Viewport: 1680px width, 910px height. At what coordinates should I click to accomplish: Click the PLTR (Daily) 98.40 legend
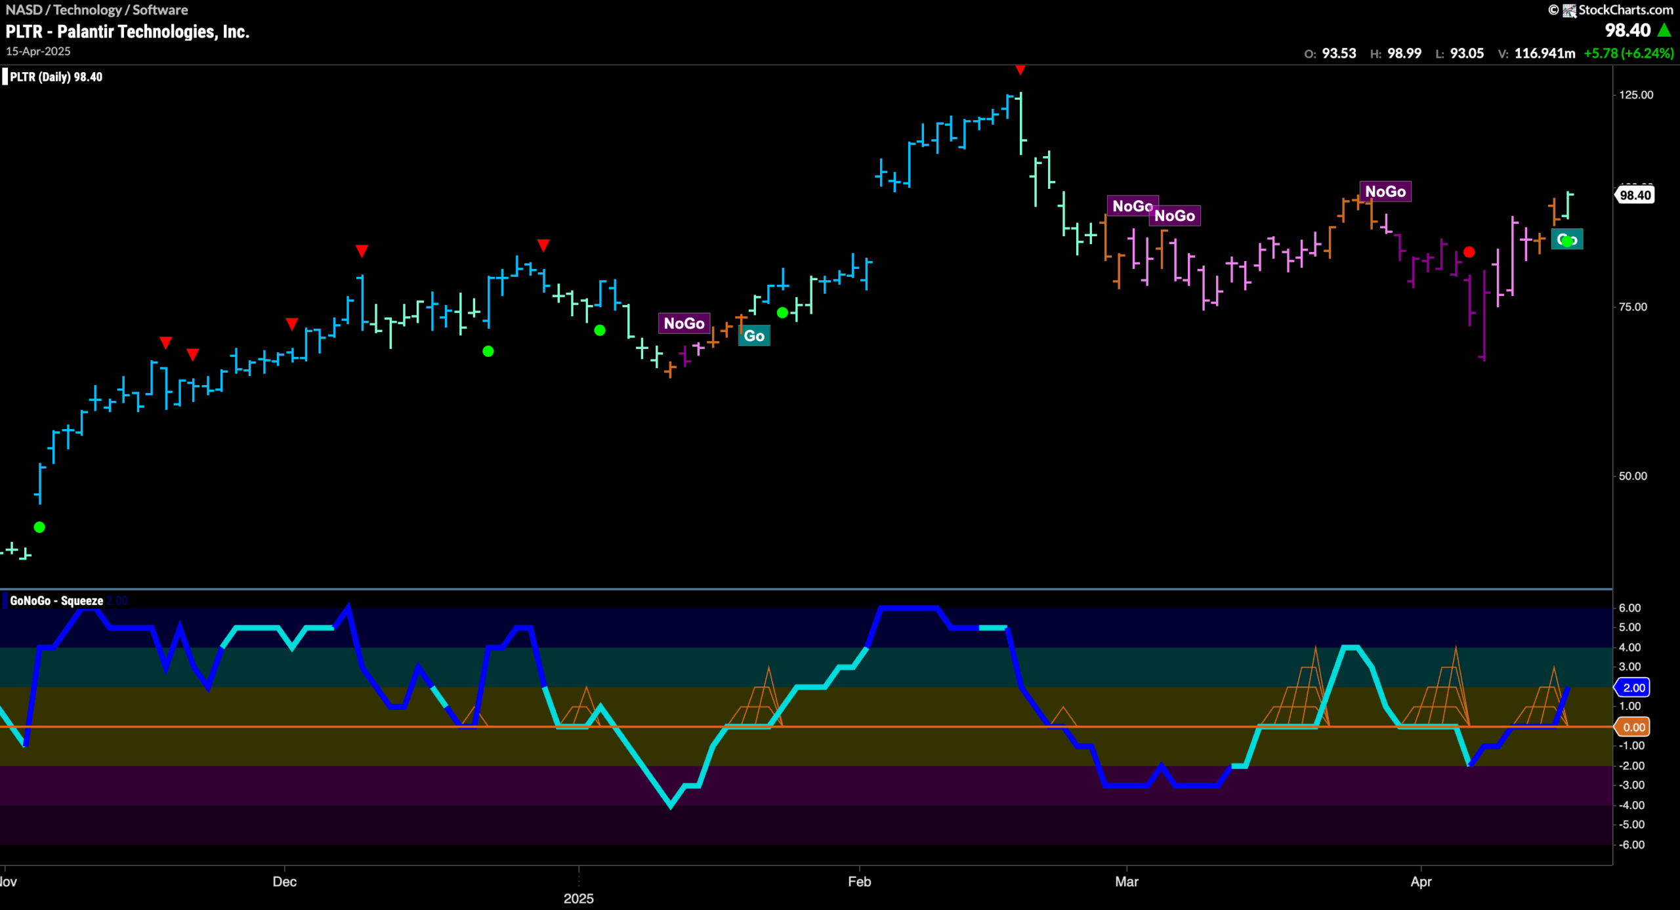coord(56,77)
